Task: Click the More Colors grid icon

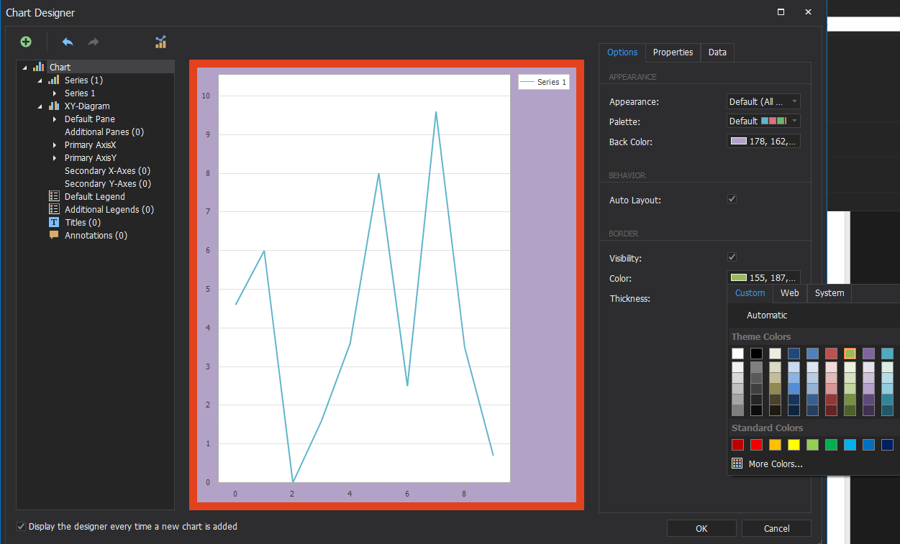Action: [737, 464]
